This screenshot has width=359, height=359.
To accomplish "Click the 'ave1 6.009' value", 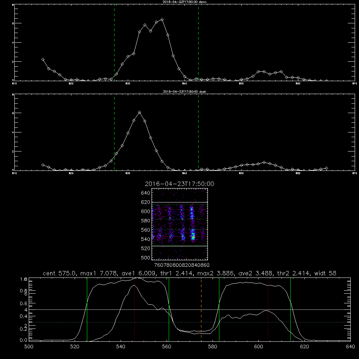I will point(138,273).
